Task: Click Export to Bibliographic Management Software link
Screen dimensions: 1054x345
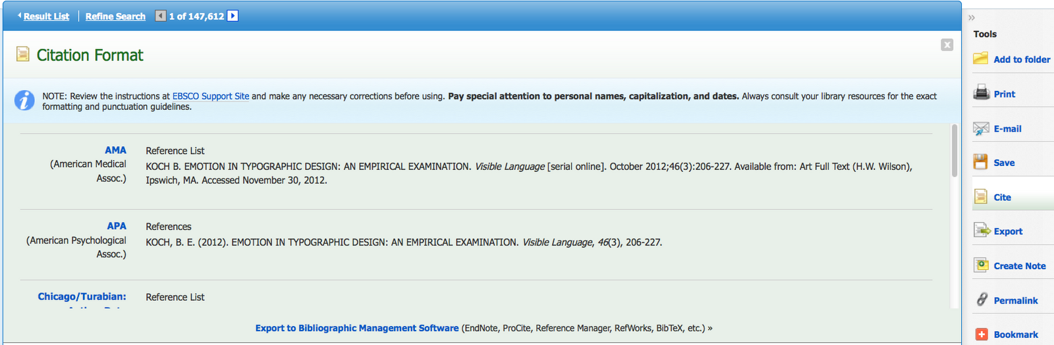Action: [x=357, y=328]
